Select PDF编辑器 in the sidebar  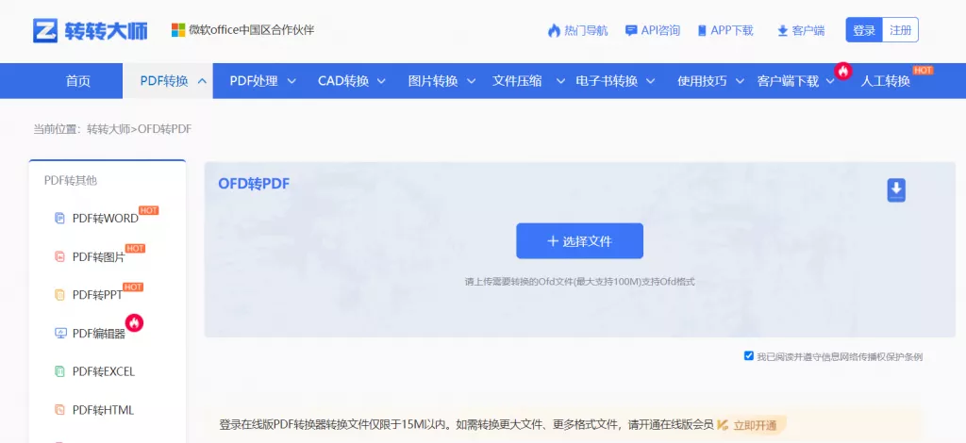(x=98, y=334)
